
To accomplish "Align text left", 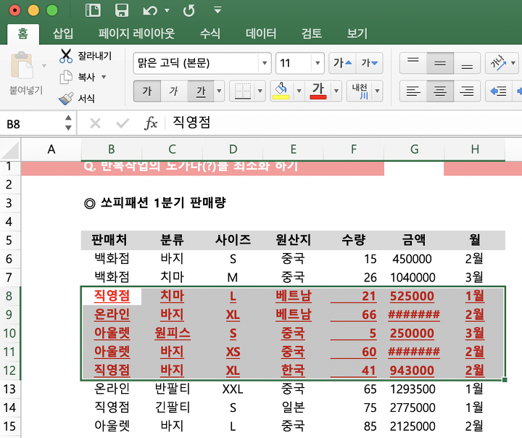I will point(413,91).
